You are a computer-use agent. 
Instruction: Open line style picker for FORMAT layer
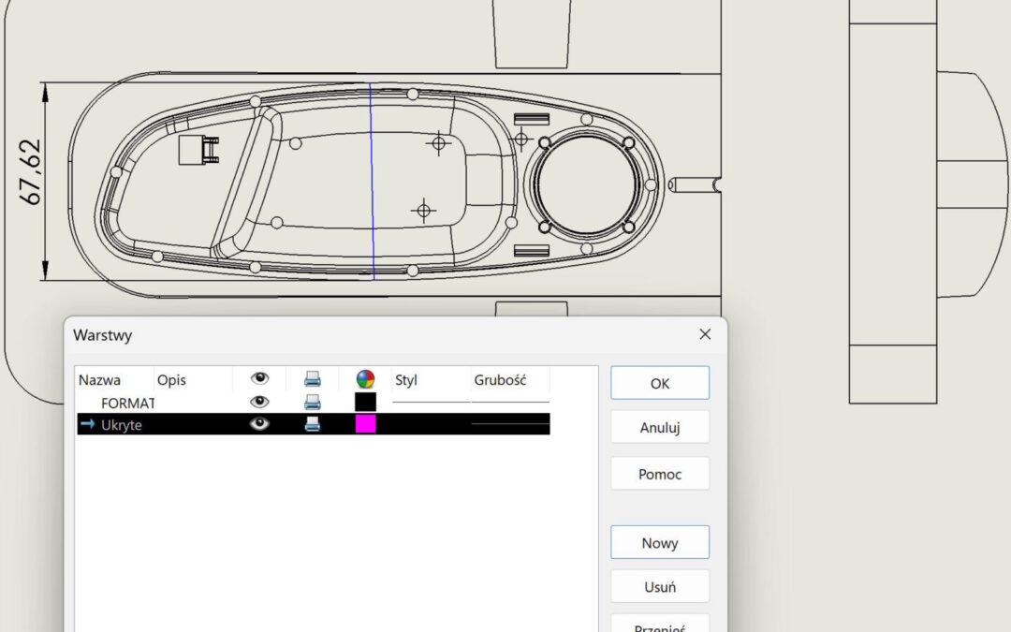click(x=431, y=402)
